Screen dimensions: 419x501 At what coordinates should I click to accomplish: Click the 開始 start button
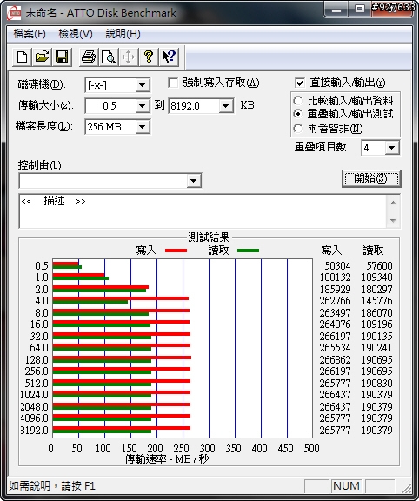(x=371, y=178)
